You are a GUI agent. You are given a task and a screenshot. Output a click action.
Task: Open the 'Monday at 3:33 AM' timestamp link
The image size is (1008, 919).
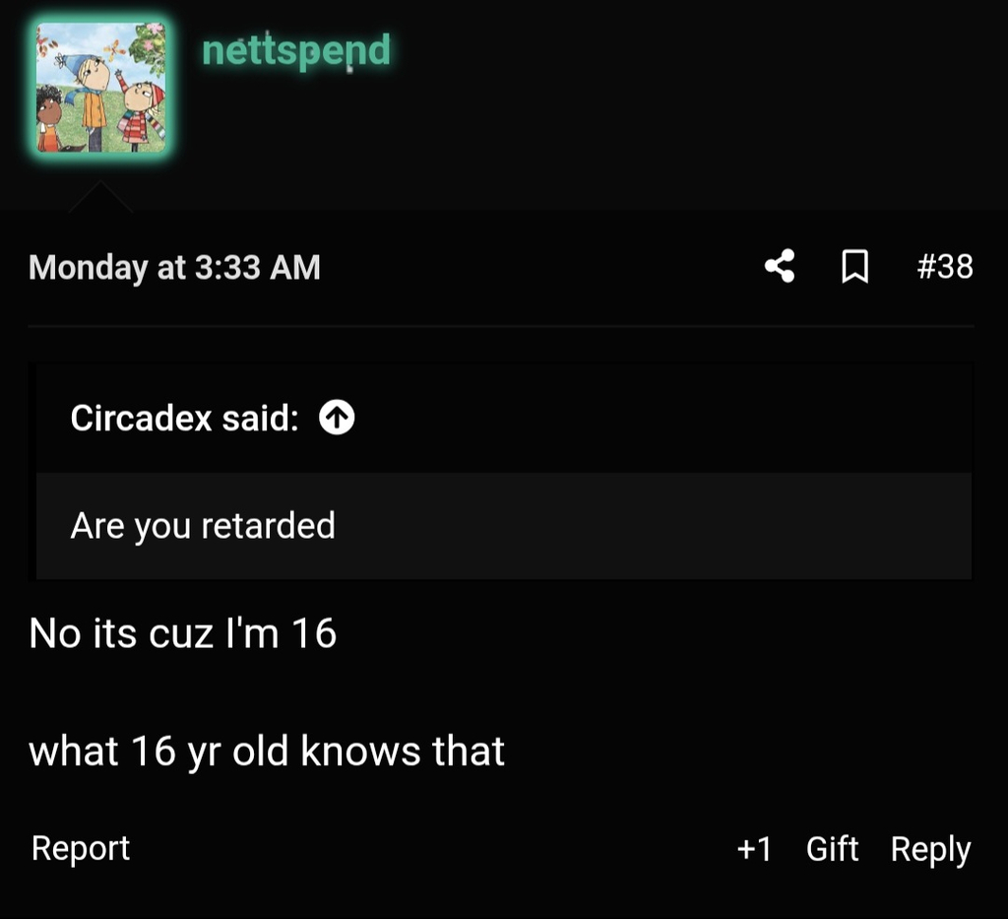174,266
